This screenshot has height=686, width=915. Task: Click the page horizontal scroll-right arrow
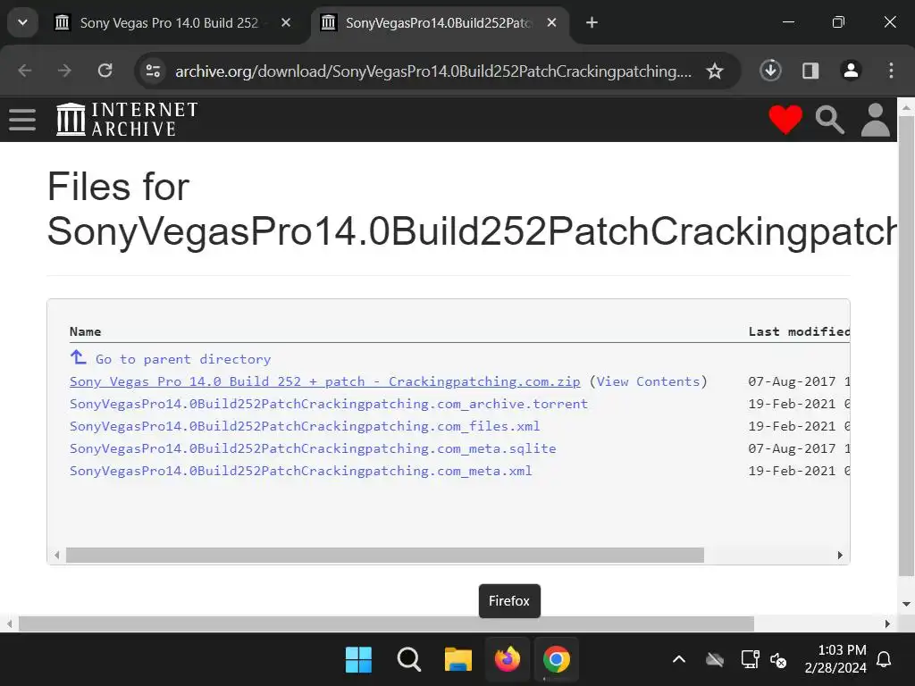(x=887, y=623)
